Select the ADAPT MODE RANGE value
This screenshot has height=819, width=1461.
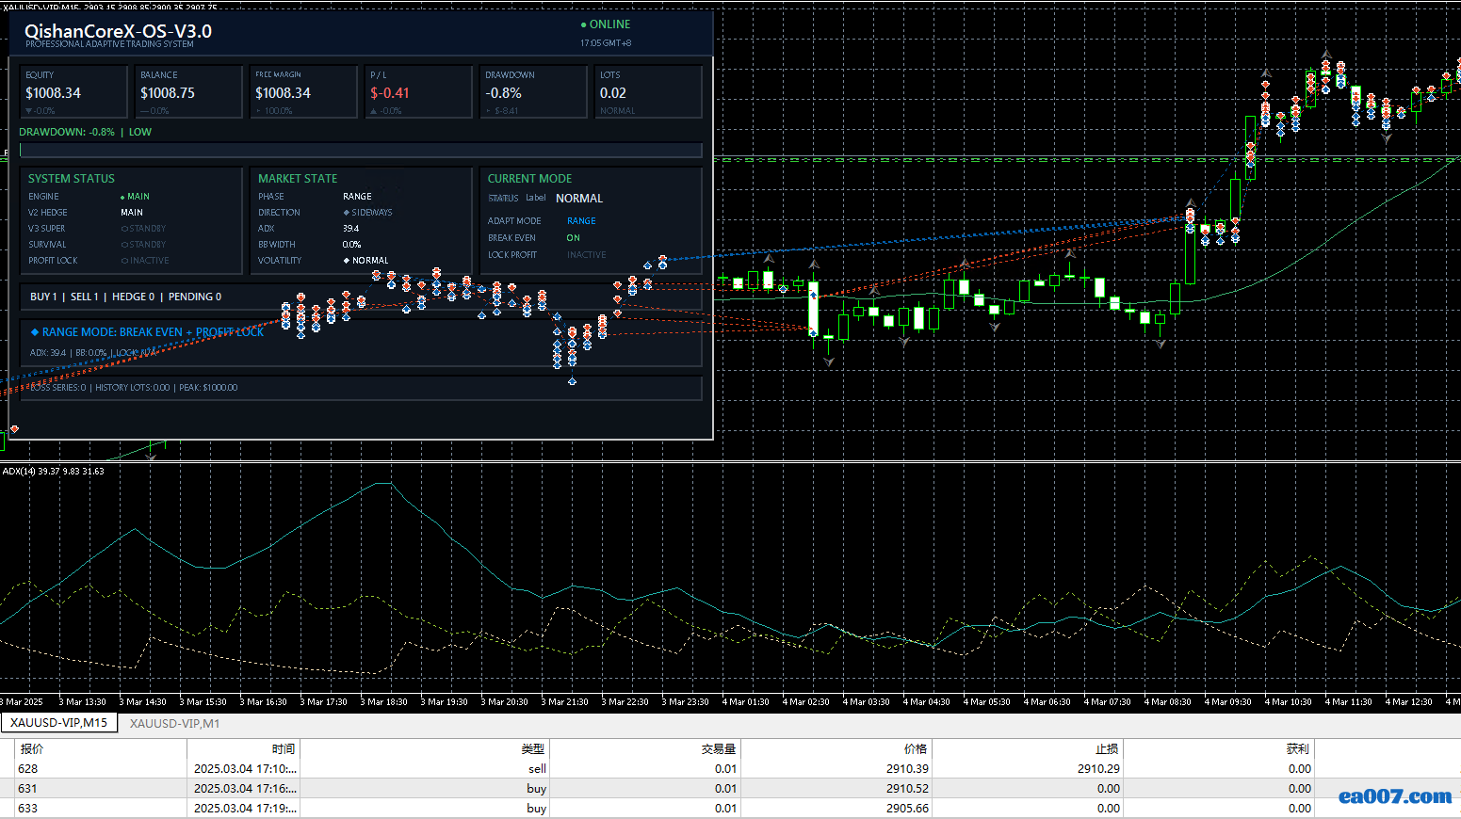[581, 221]
